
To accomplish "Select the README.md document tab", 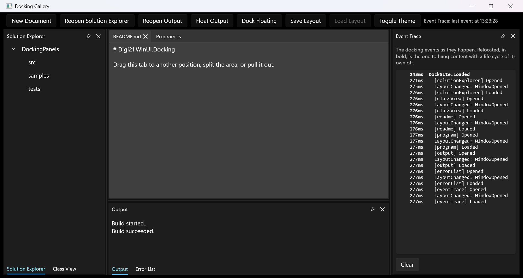I will click(x=127, y=37).
